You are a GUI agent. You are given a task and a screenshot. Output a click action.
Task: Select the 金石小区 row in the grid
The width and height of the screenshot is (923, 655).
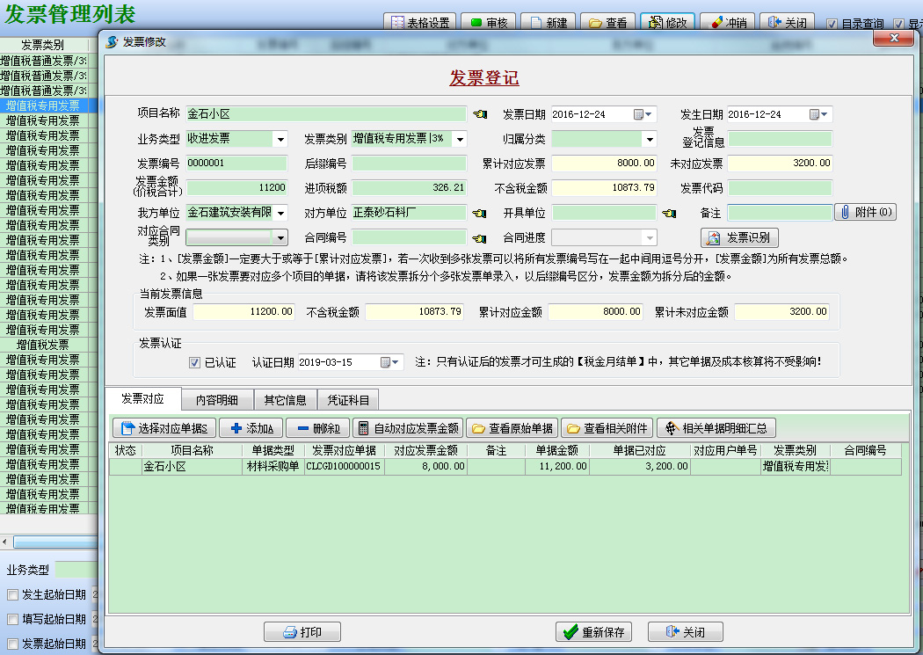click(505, 466)
